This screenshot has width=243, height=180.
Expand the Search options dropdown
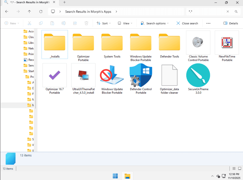point(155,23)
